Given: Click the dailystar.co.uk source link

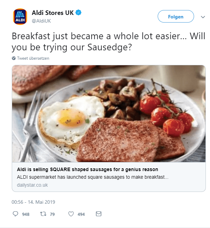Looking at the screenshot, I should coord(32,185).
